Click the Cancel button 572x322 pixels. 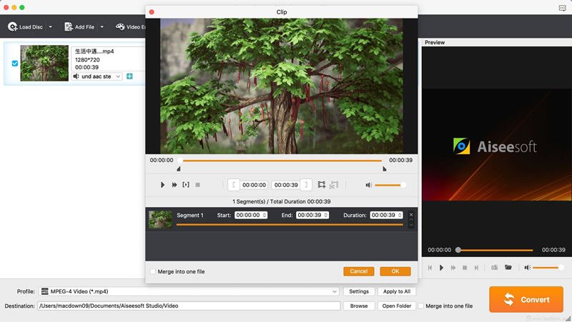click(x=359, y=271)
